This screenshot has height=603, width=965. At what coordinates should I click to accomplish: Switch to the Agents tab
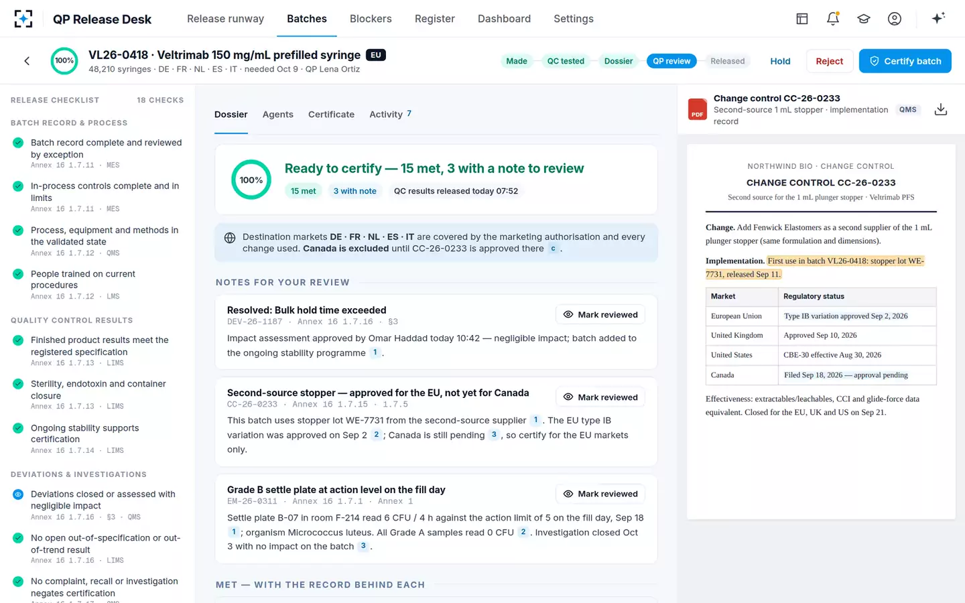(278, 115)
